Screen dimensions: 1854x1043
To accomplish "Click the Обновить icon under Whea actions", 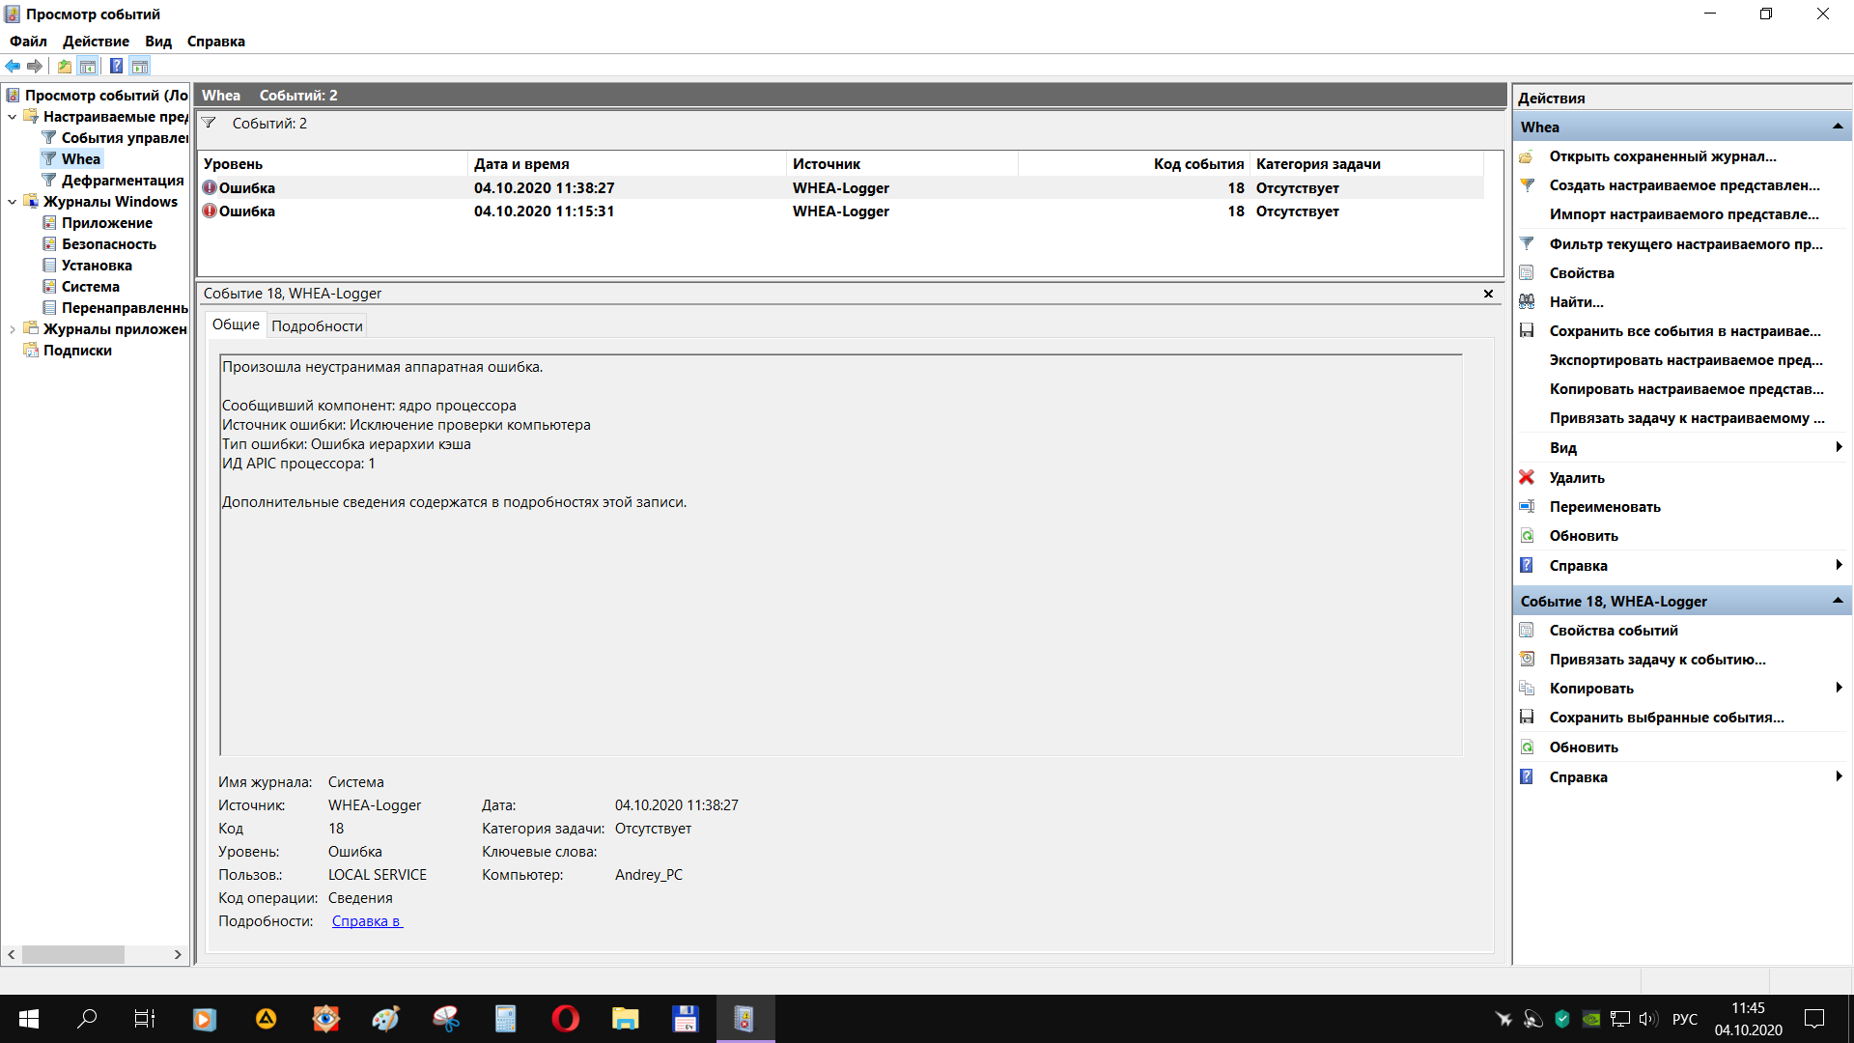I will click(1527, 536).
